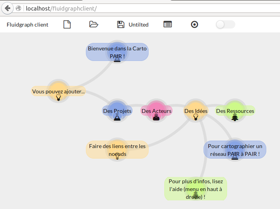Viewport: 280px width, 209px height.
Task: Click the lightbulb icon under Des Idées
Action: pos(196,117)
